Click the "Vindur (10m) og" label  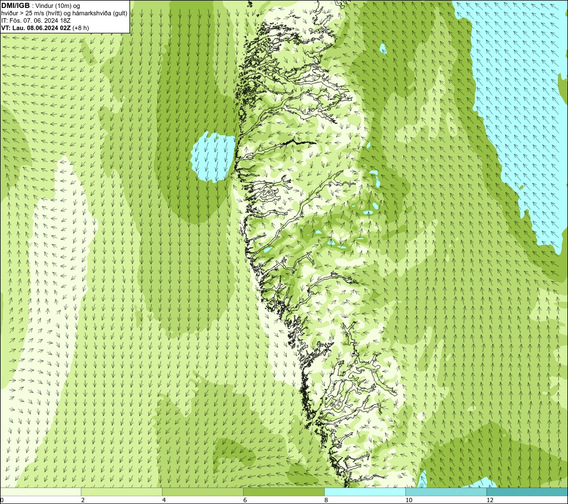pyautogui.click(x=59, y=6)
